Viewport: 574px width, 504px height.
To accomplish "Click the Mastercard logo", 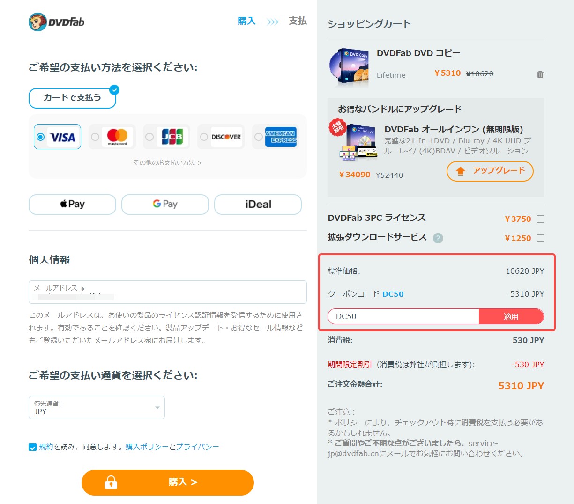I will click(117, 137).
